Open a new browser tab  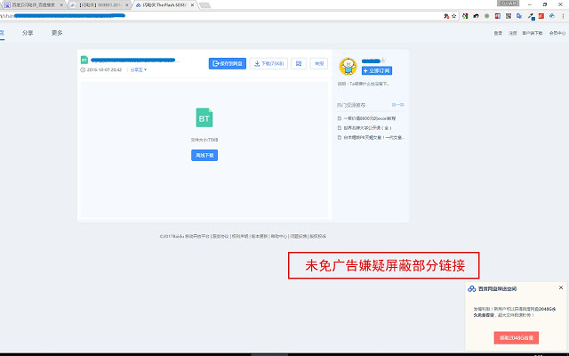(205, 5)
